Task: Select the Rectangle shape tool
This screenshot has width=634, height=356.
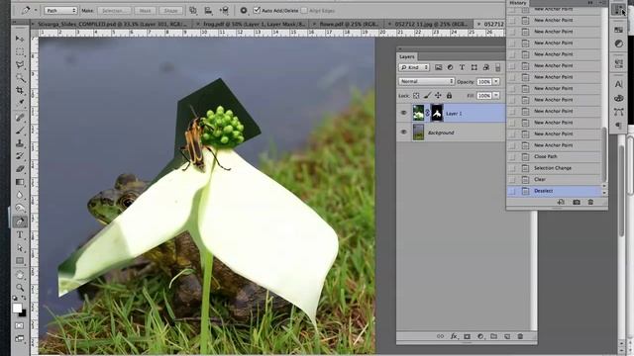Action: pyautogui.click(x=20, y=261)
